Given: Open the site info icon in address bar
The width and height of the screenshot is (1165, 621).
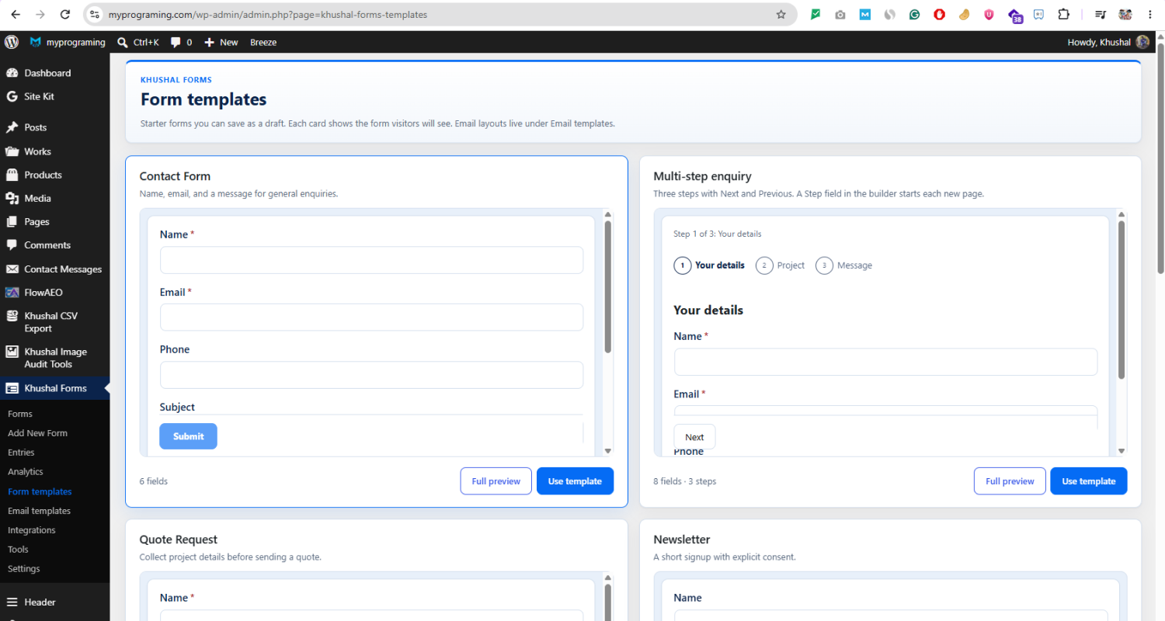Looking at the screenshot, I should [x=95, y=14].
